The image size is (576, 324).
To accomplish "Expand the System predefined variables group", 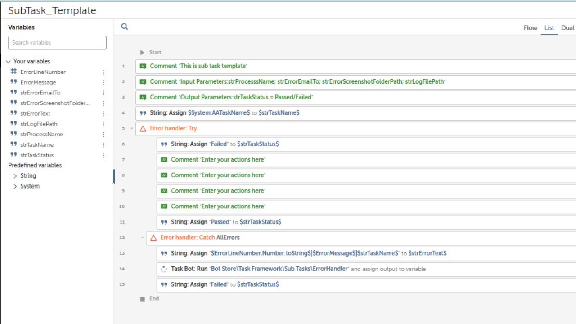I will (x=15, y=186).
